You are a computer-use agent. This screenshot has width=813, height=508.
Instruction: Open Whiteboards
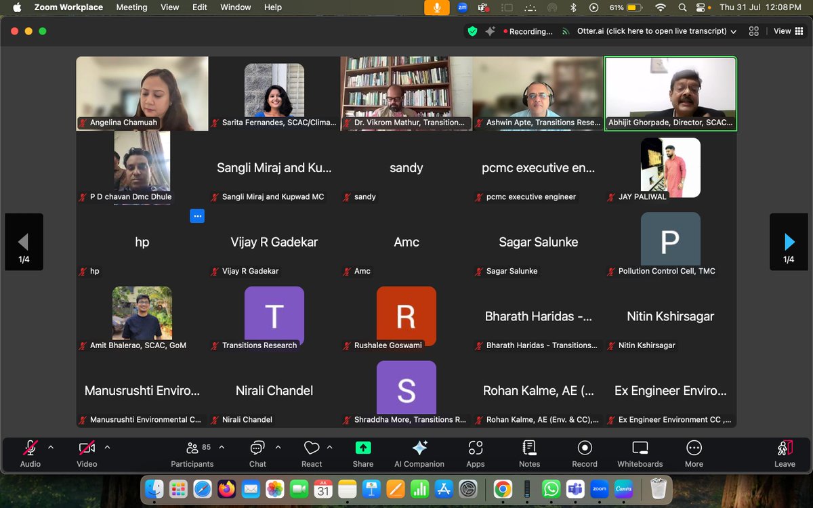(x=640, y=454)
